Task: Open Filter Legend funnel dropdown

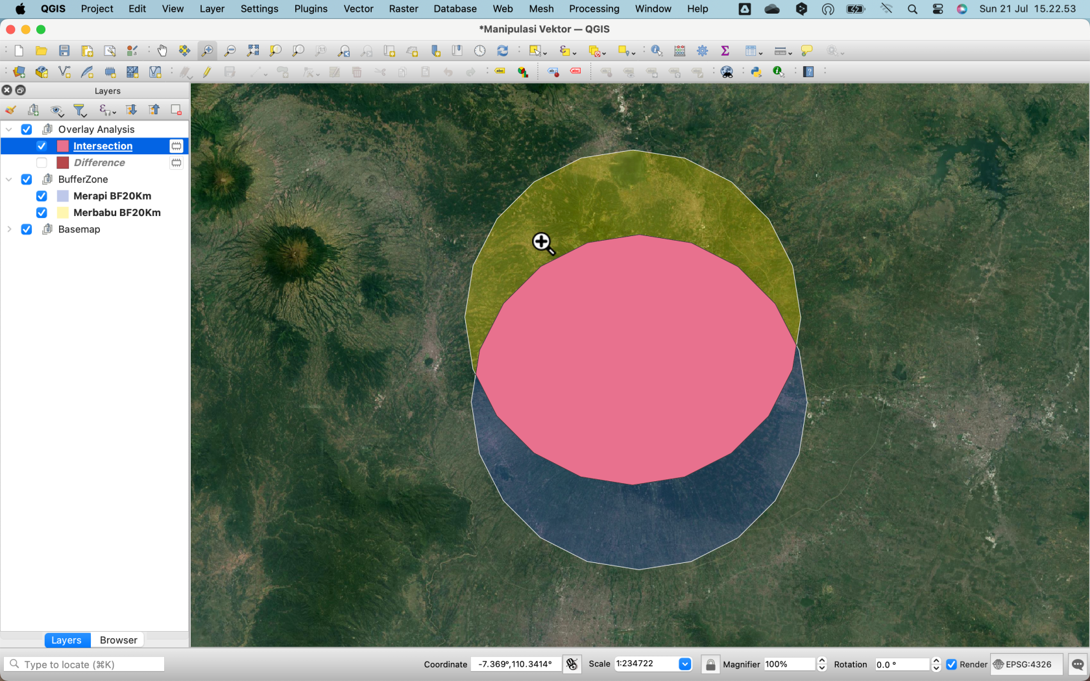Action: coord(80,110)
